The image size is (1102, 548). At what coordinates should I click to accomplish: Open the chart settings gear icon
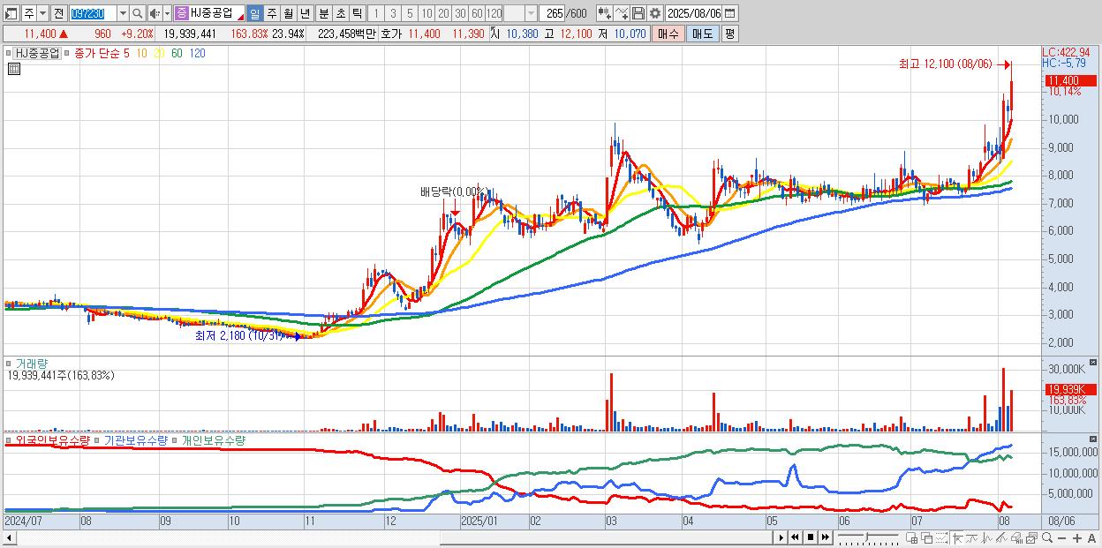(x=654, y=13)
